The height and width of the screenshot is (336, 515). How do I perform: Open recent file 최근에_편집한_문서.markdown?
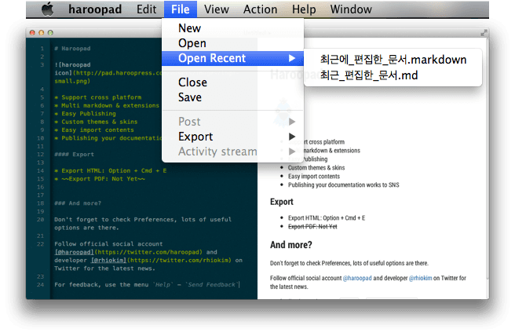(393, 60)
